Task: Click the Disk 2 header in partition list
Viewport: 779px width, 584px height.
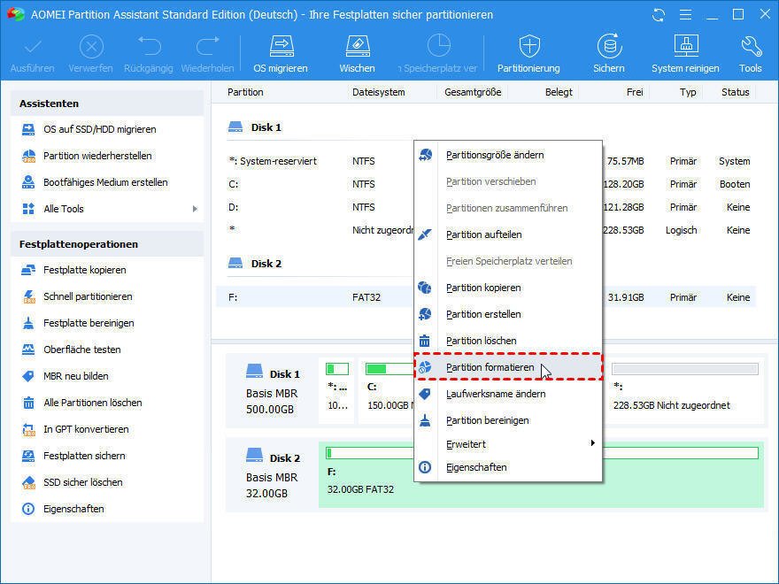Action: click(255, 264)
